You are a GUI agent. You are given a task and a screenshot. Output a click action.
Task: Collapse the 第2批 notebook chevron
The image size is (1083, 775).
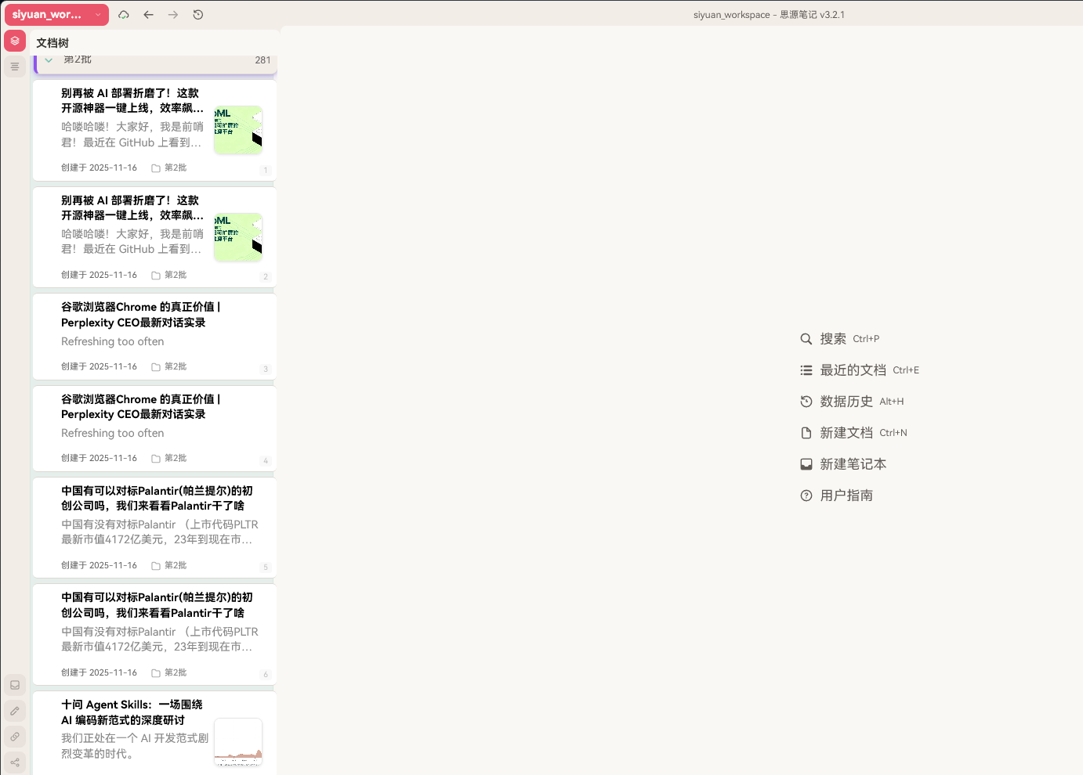[x=49, y=60]
